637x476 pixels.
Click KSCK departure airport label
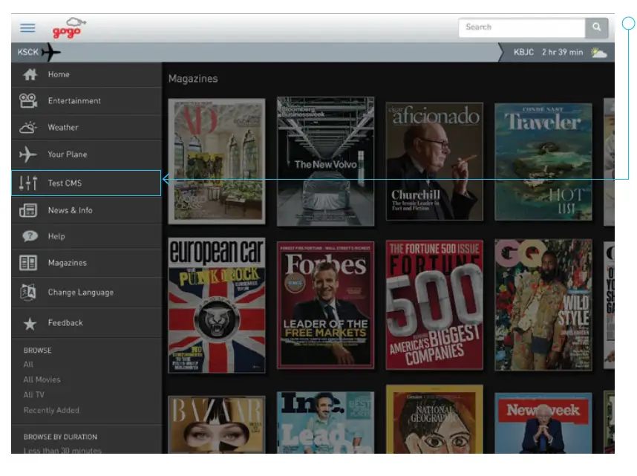tap(27, 52)
